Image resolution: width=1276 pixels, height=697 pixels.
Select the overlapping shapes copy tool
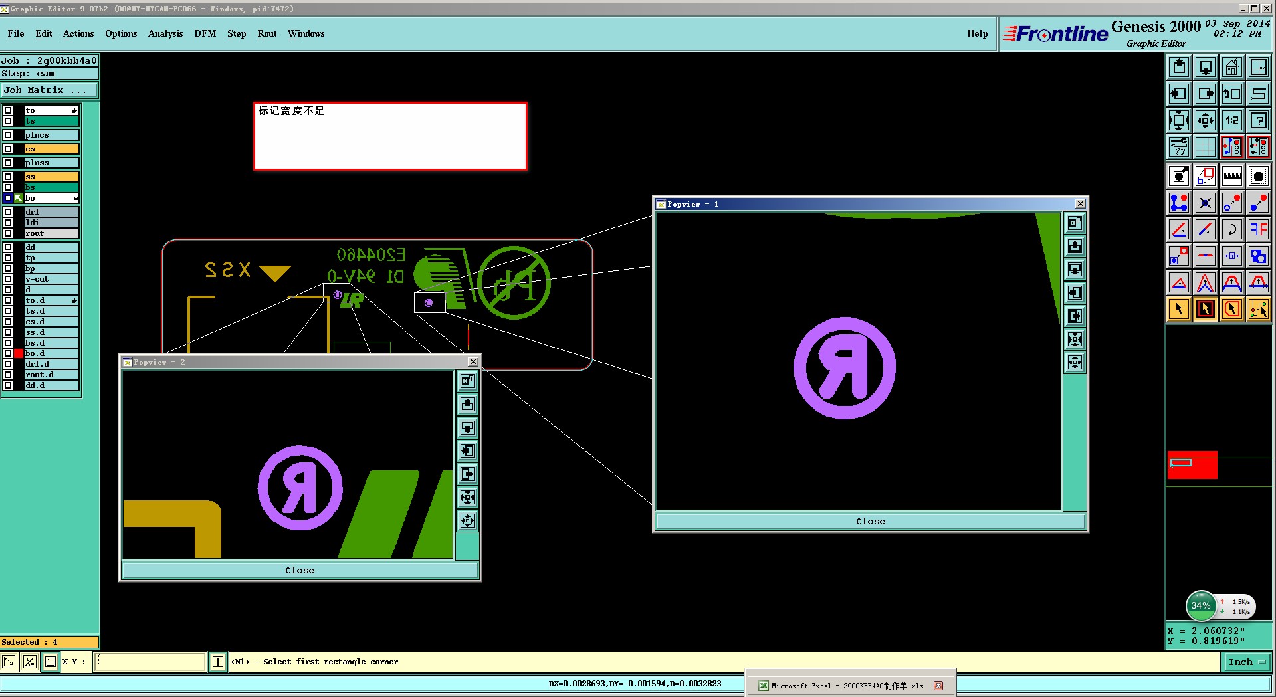(x=1259, y=256)
